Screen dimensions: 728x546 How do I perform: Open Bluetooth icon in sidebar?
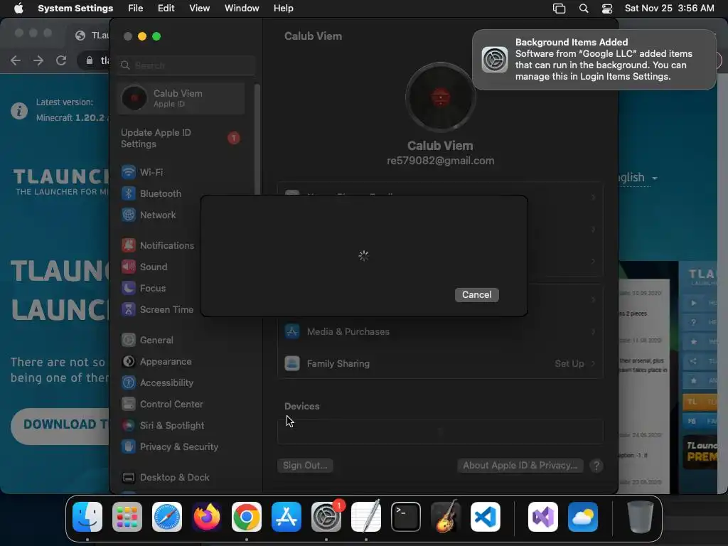click(x=129, y=193)
